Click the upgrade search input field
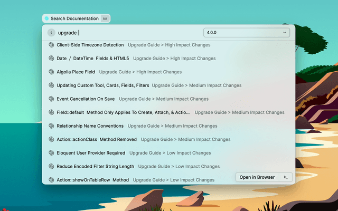Image resolution: width=338 pixels, height=211 pixels. pyautogui.click(x=127, y=33)
